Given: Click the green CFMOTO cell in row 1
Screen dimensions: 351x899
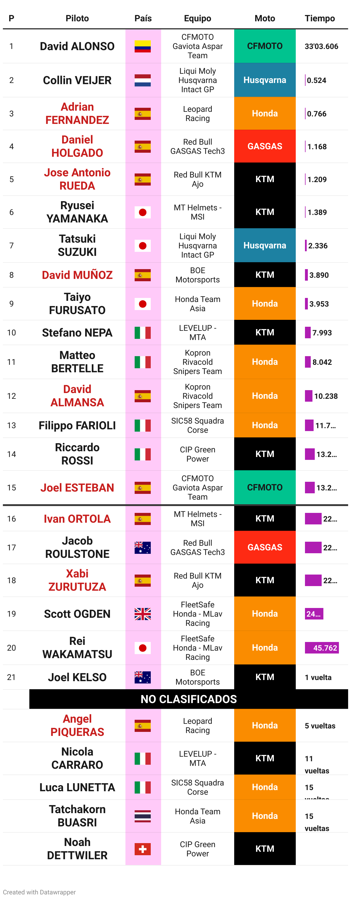Looking at the screenshot, I should (x=265, y=46).
